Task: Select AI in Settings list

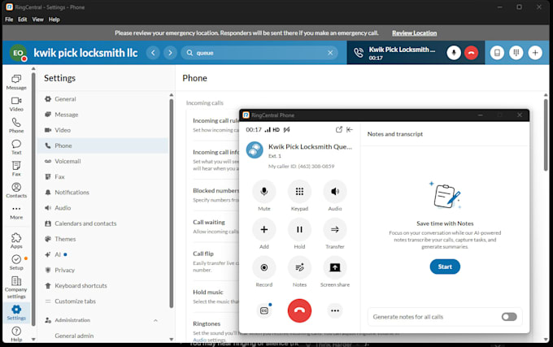Action: click(102, 254)
